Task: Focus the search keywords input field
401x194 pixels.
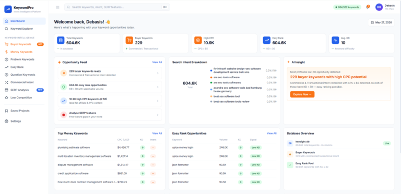Action: (x=117, y=7)
